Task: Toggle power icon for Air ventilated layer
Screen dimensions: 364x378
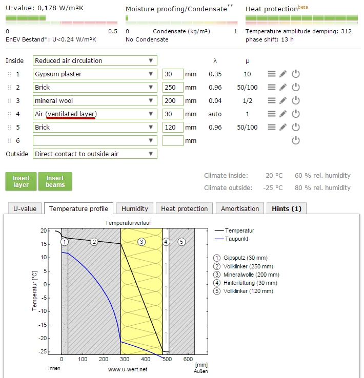Action: click(x=296, y=114)
